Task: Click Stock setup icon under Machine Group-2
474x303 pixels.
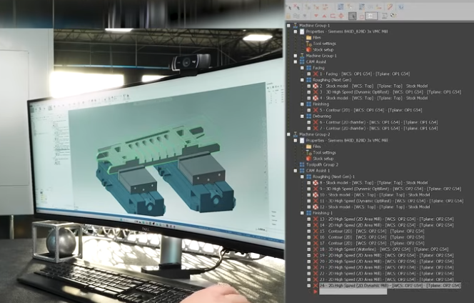Action: [308, 159]
